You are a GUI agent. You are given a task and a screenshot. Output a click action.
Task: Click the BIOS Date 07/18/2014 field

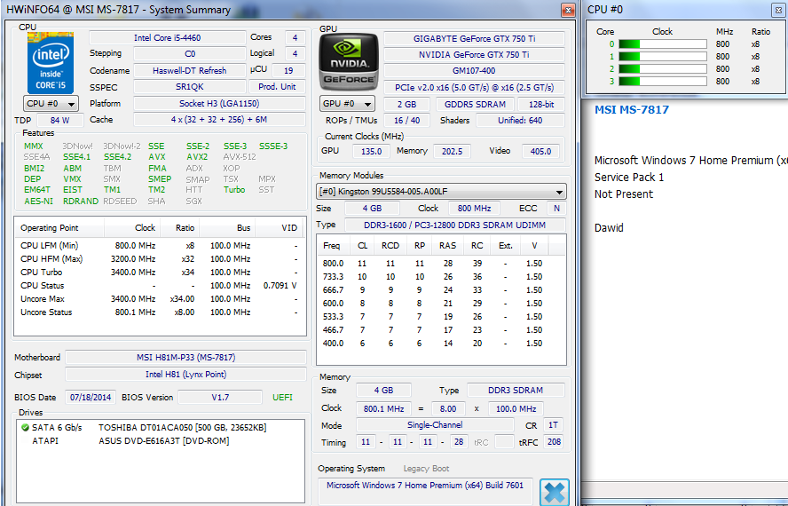click(x=91, y=398)
